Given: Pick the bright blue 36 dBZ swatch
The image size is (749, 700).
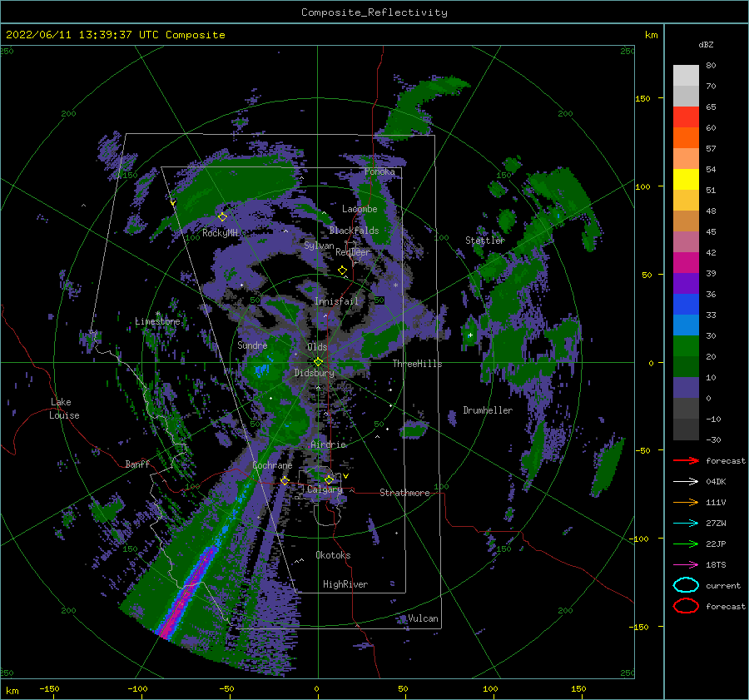Looking at the screenshot, I should coord(686,304).
